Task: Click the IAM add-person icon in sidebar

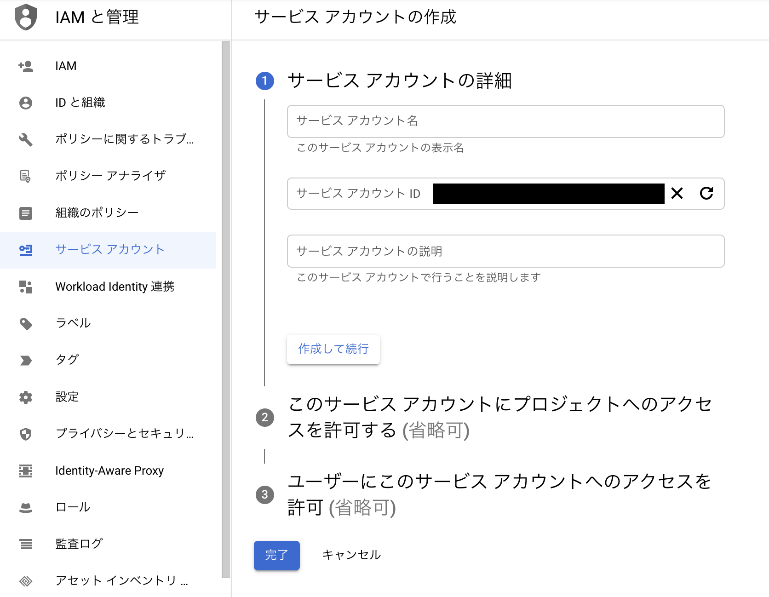Action: [x=26, y=66]
